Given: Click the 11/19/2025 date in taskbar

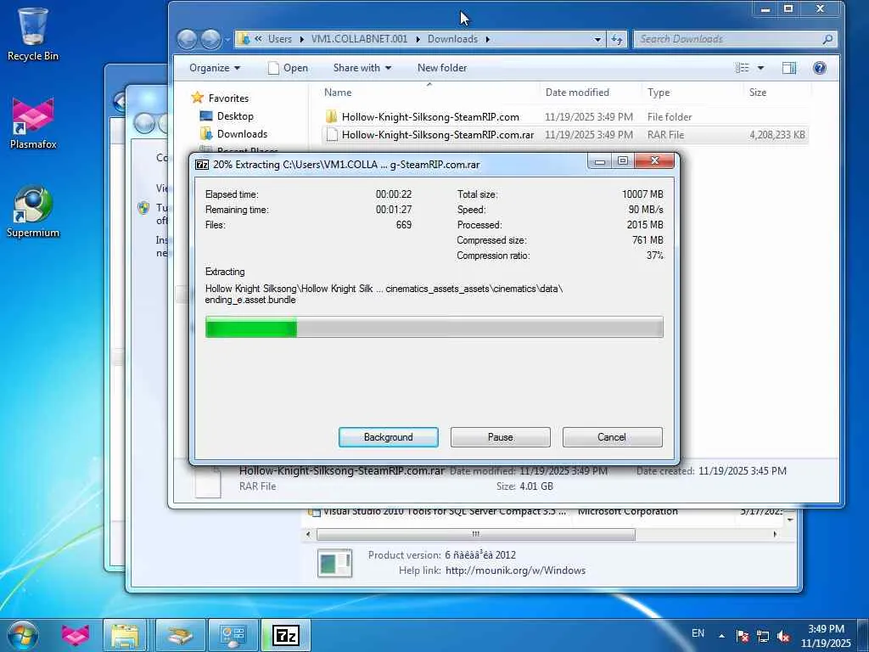Looking at the screenshot, I should (x=826, y=644).
